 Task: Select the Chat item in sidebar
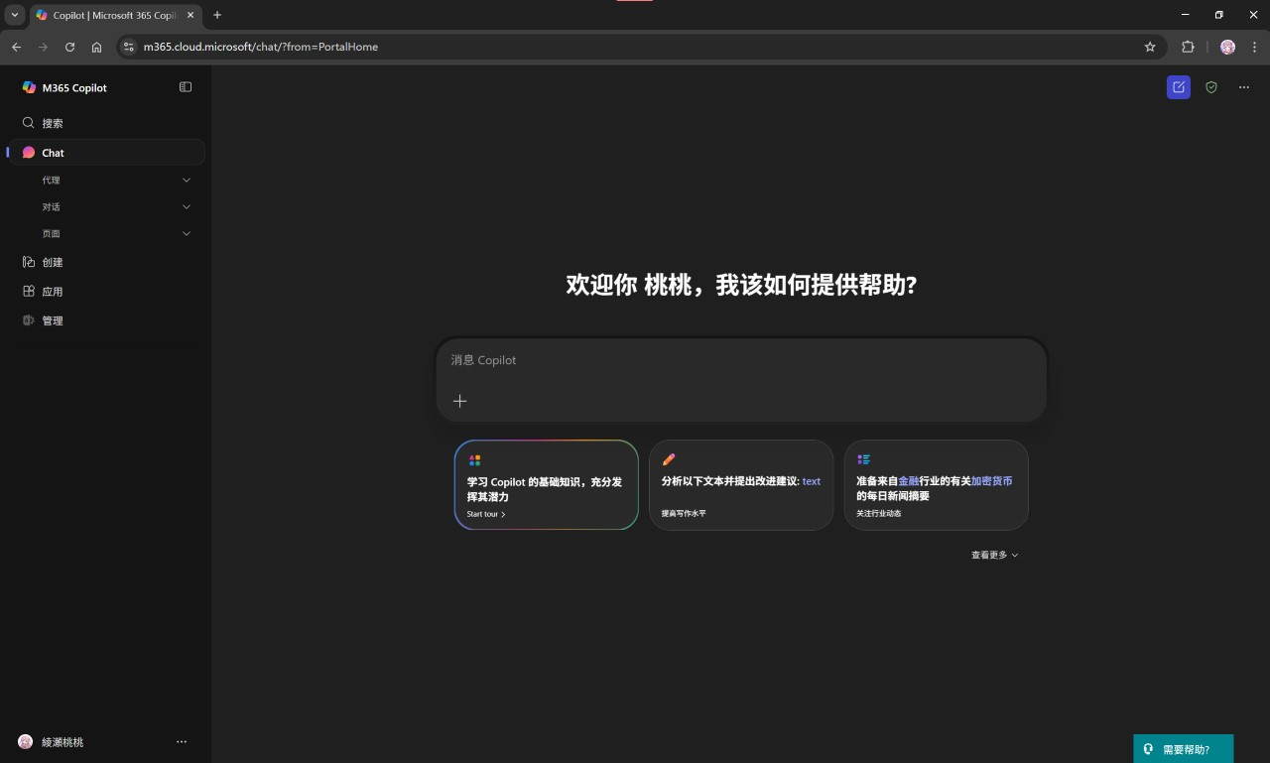(54, 153)
